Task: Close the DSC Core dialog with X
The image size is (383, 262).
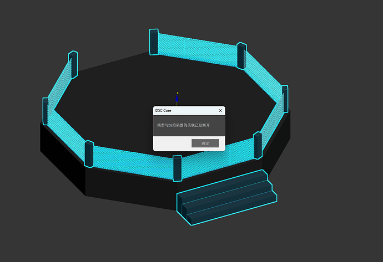Action: 220,111
